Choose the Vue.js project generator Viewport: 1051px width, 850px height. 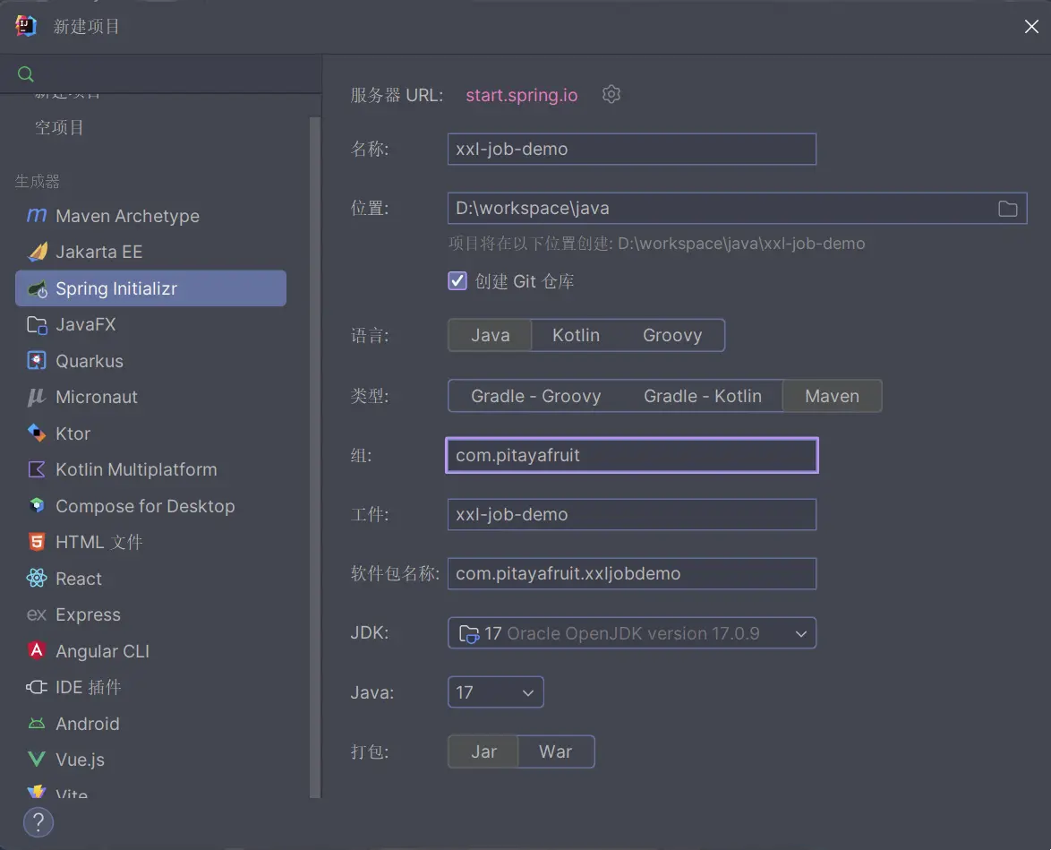coord(81,760)
